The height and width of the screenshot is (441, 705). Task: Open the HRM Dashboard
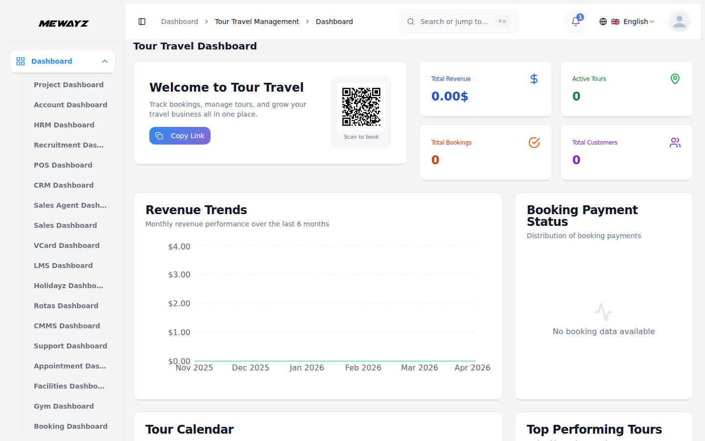[x=64, y=125]
